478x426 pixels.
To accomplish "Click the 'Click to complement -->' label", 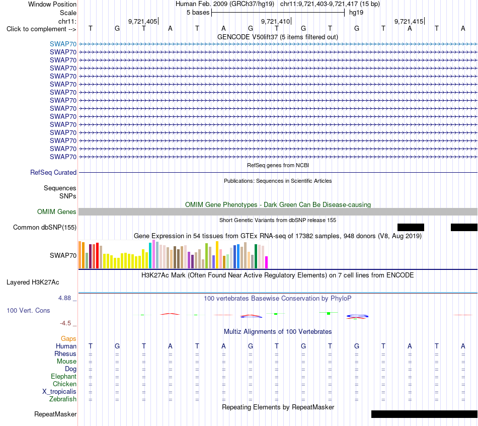I will tap(41, 29).
